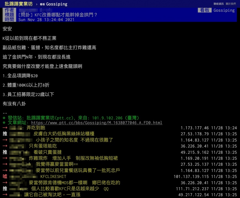Click the 標題 label
This screenshot has height=198, width=240.
pyautogui.click(x=9, y=15)
